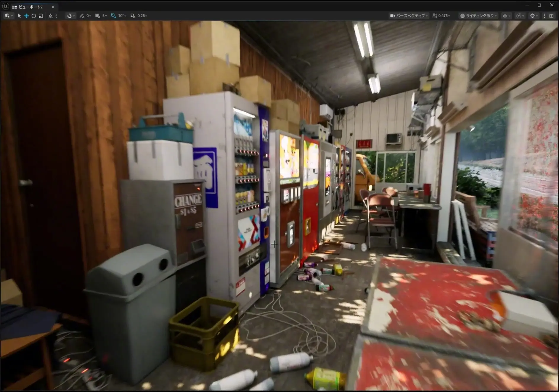Toggle surface snapping on or off
Screen dimensions: 559x392
[x=82, y=16]
